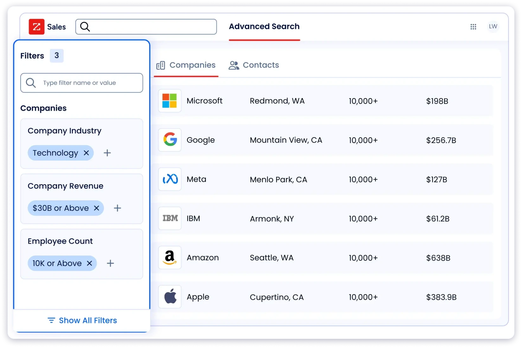Screen dimensions: 522x348
Task: Click the Microsoft company logo
Action: (170, 101)
